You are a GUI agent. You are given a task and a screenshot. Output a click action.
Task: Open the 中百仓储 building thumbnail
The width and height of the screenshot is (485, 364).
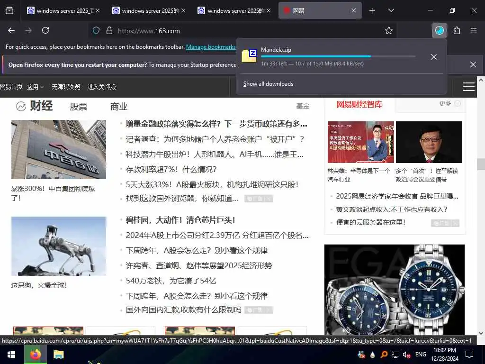[x=59, y=149]
